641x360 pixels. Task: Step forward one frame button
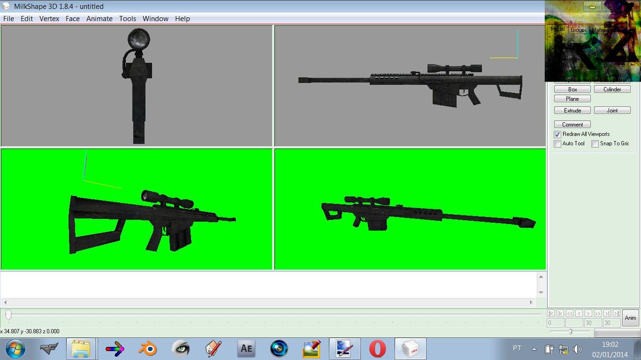point(588,313)
